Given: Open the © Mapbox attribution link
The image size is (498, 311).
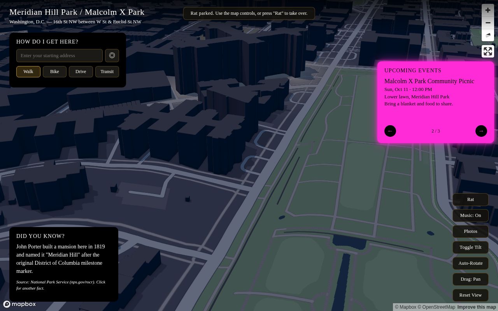Looking at the screenshot, I should [x=405, y=307].
